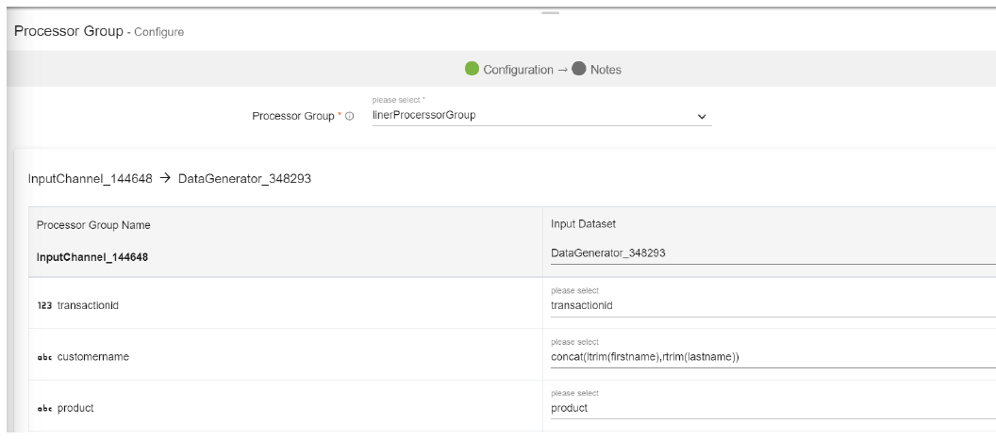Click the 123 numeric type icon for transactionid

(x=43, y=304)
